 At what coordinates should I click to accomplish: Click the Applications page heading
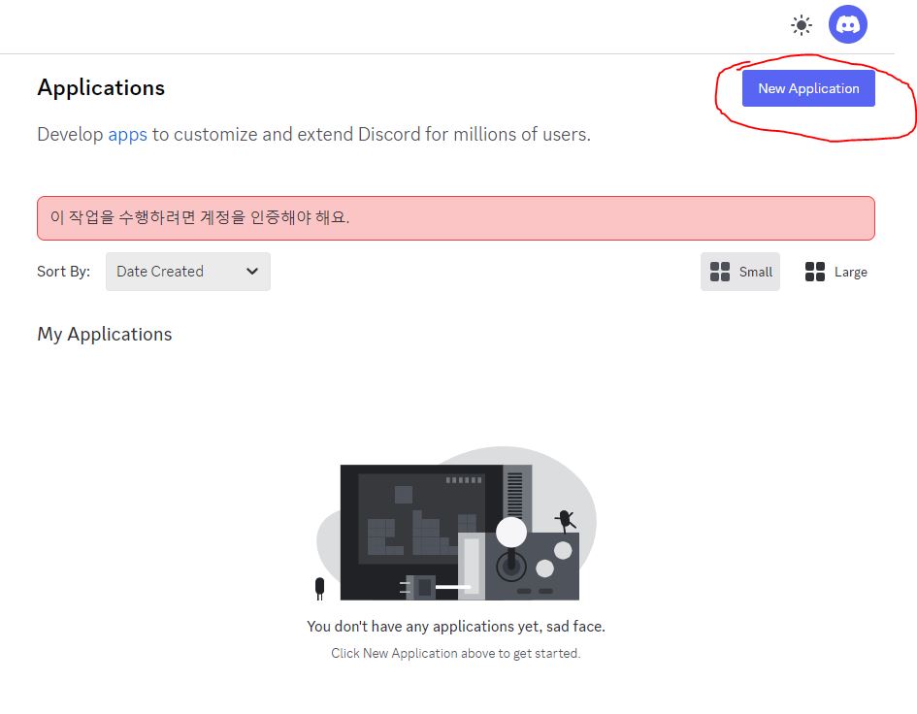pos(101,87)
